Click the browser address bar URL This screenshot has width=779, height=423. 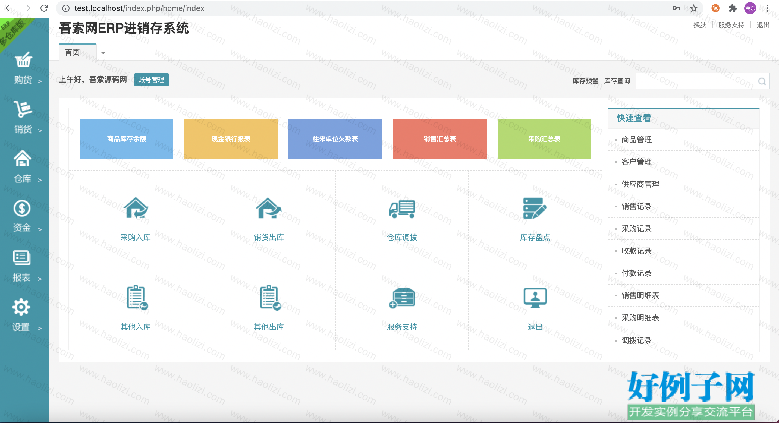(139, 8)
